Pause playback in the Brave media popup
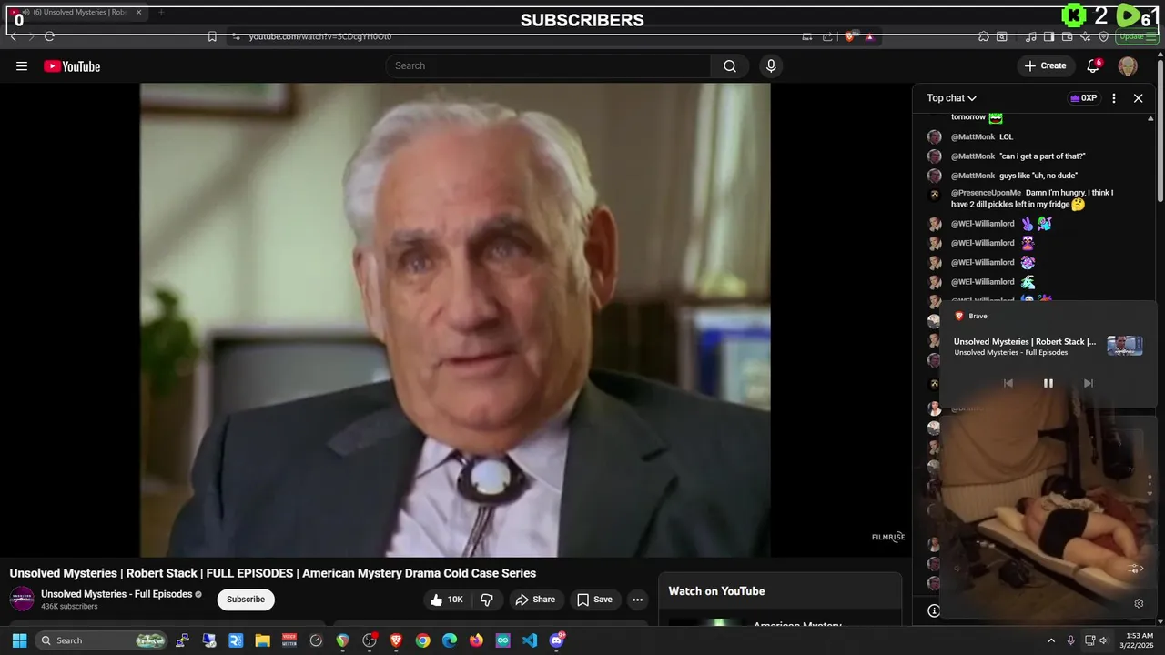This screenshot has width=1165, height=655. [1048, 383]
